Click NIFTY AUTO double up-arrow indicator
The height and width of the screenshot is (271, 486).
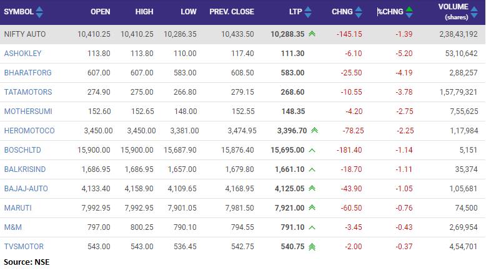pyautogui.click(x=312, y=34)
